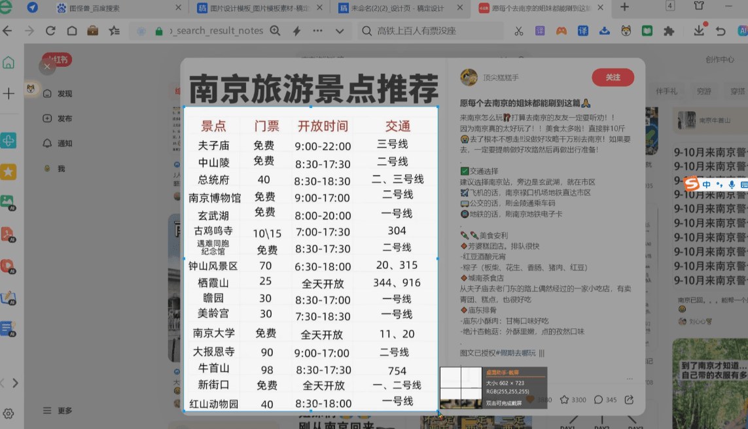The height and width of the screenshot is (429, 748).
Task: Select the 穷游 filter tab
Action: 704,91
